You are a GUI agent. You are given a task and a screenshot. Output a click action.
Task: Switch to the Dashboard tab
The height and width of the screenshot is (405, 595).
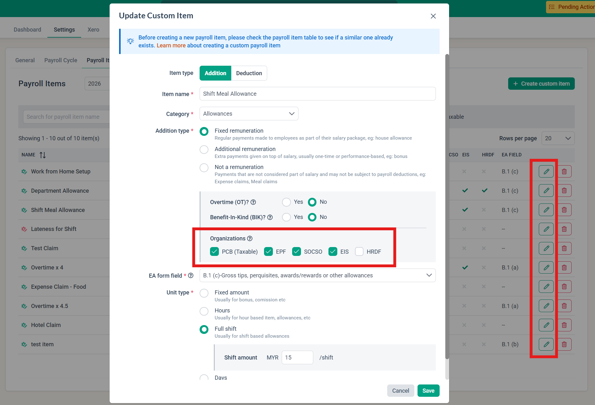click(x=27, y=30)
